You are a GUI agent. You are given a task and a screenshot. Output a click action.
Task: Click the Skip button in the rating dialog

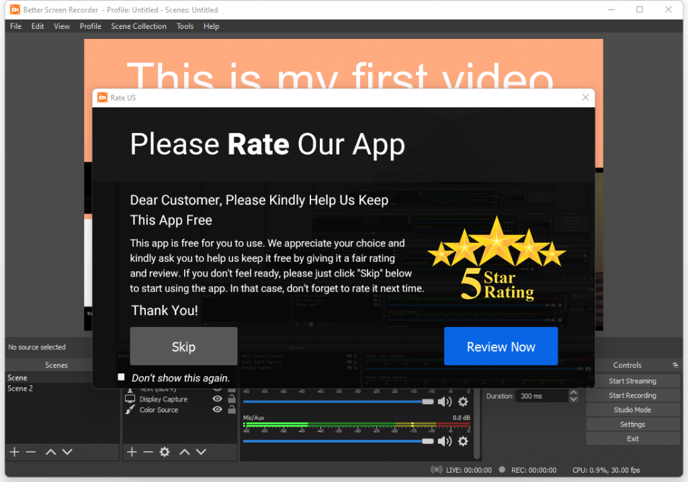pyautogui.click(x=183, y=346)
